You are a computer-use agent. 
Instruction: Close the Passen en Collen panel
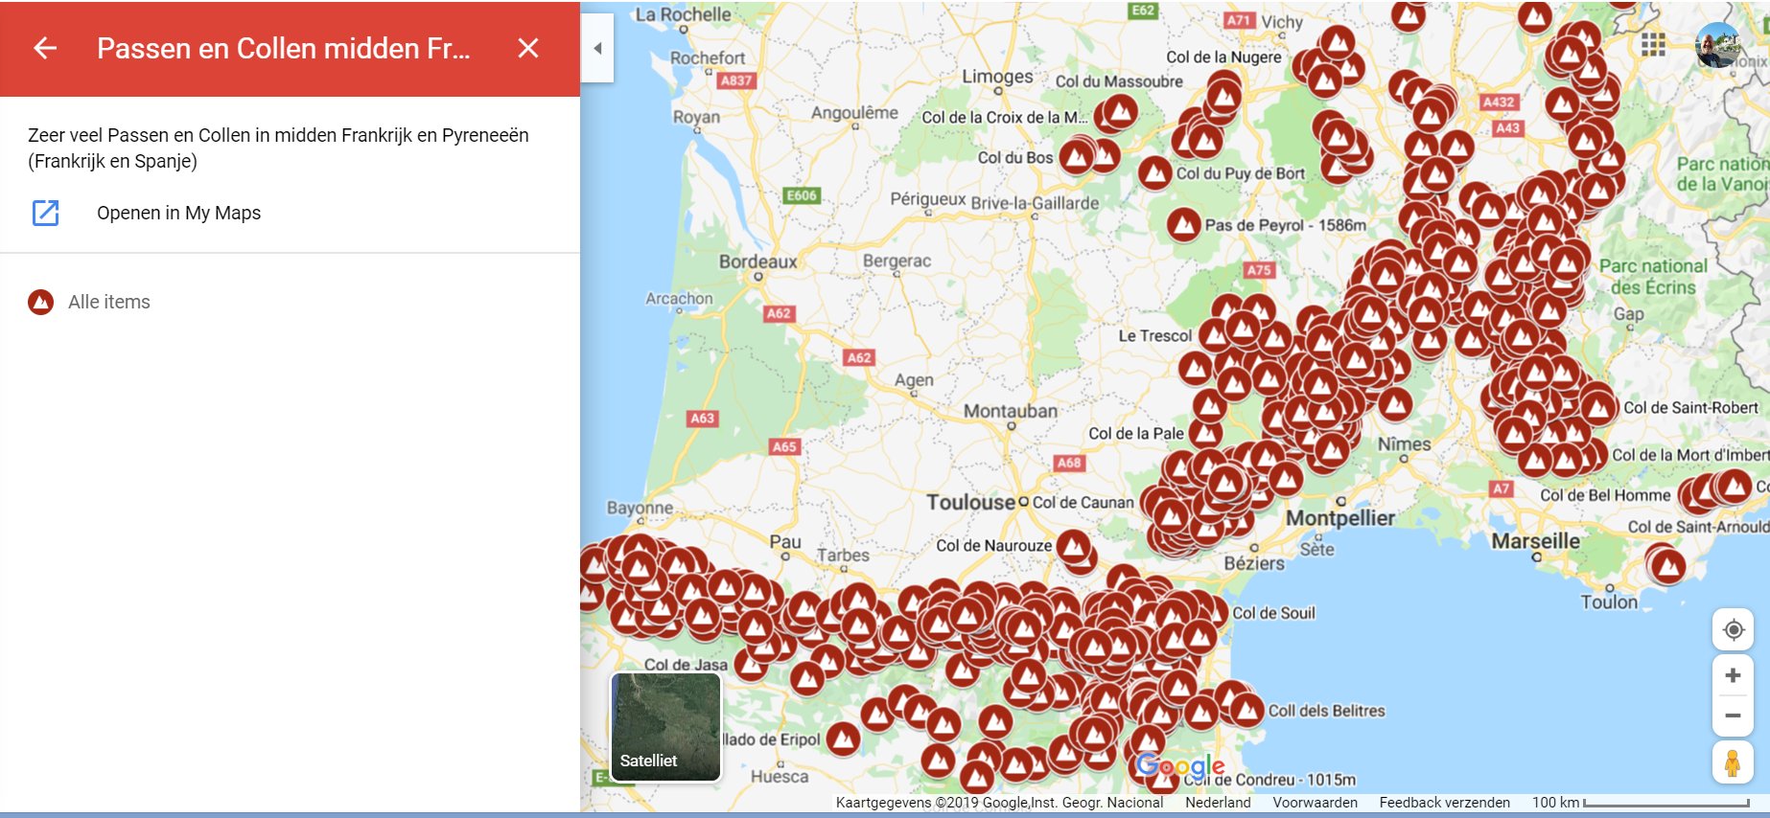(528, 48)
